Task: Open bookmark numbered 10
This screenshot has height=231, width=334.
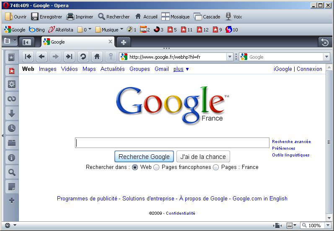Action: pyautogui.click(x=232, y=29)
